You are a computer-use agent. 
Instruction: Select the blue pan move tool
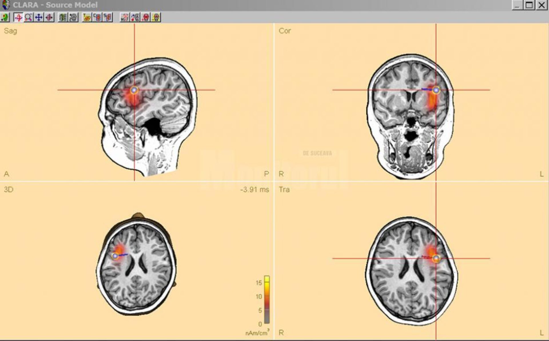[x=39, y=17]
